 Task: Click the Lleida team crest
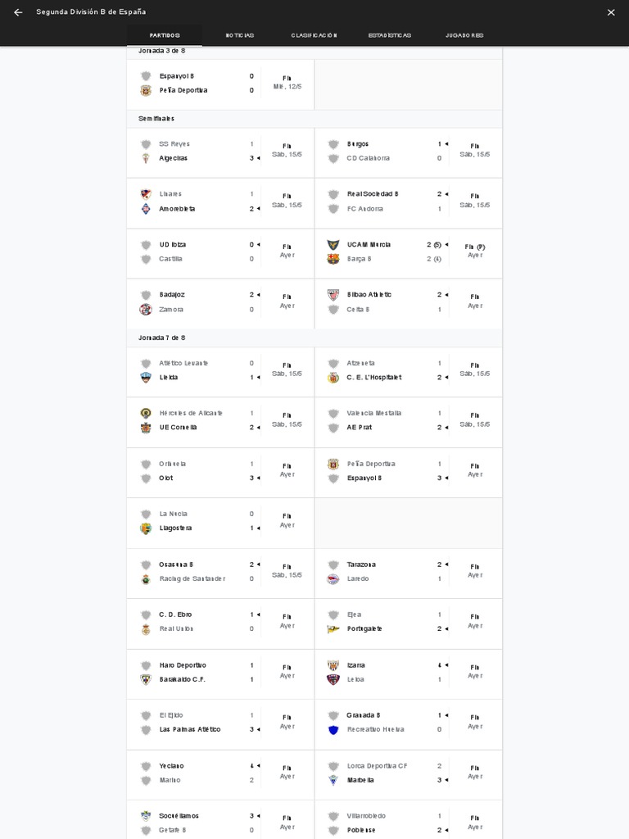pos(146,378)
